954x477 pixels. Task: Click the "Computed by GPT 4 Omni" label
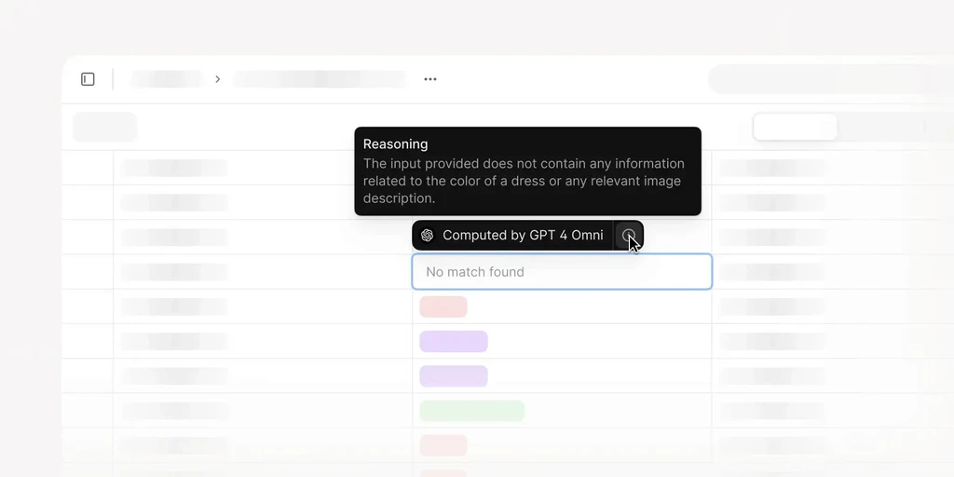pos(523,236)
